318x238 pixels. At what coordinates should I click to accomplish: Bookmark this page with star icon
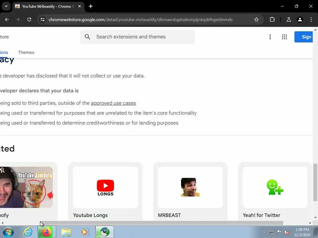click(256, 20)
